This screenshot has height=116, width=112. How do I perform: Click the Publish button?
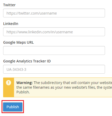[x=13, y=107]
